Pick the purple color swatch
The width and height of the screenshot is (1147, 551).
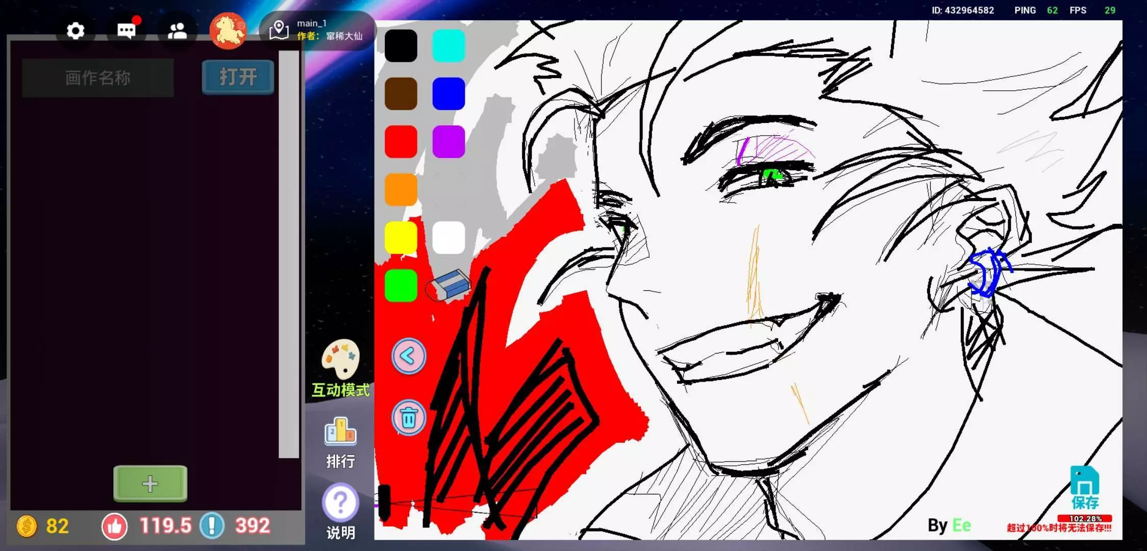click(448, 142)
